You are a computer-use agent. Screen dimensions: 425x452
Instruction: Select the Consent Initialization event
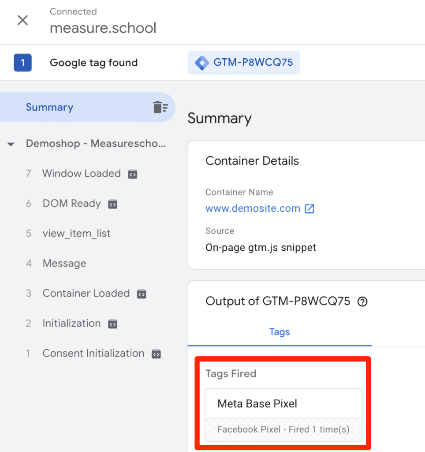coord(93,353)
